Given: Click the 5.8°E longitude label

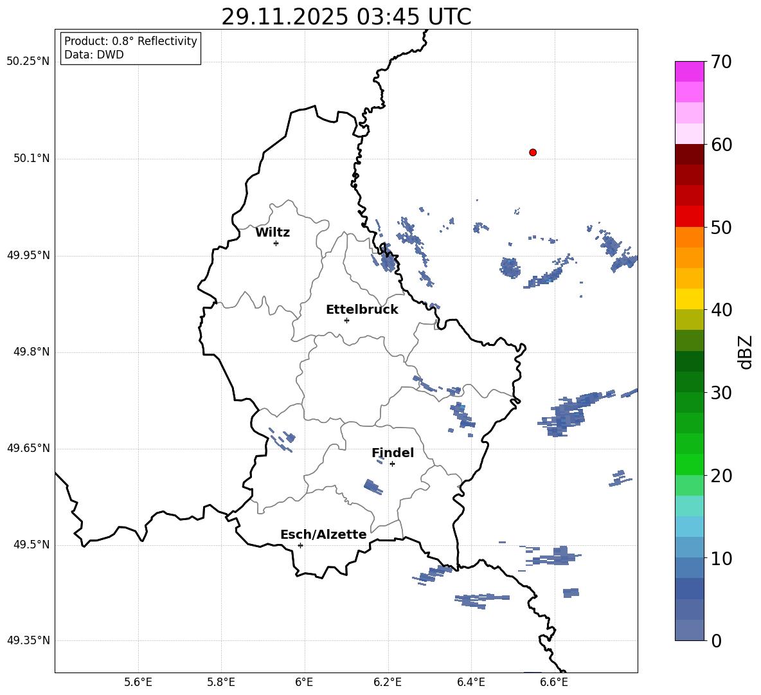Looking at the screenshot, I should pos(221,682).
